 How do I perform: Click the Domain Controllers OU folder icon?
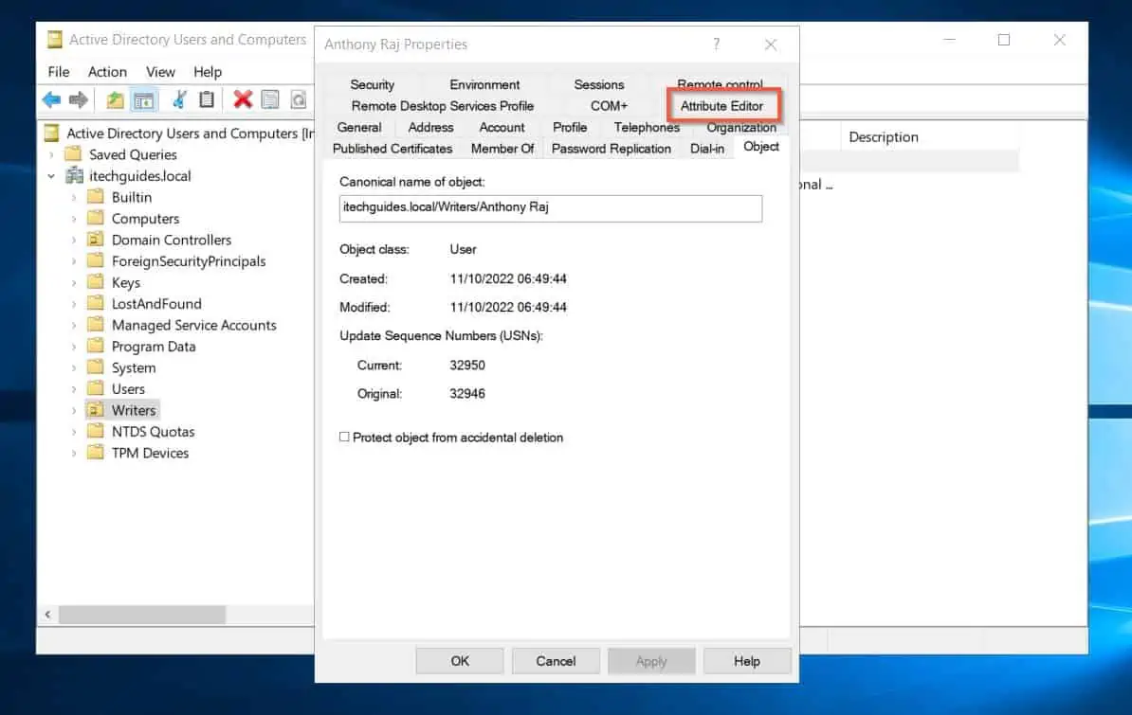[96, 240]
